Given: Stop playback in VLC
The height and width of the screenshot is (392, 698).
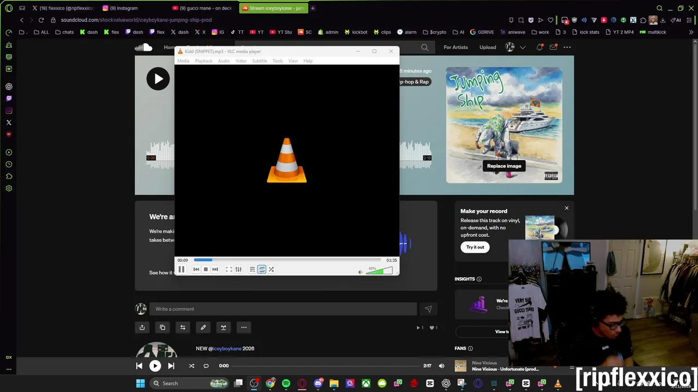Looking at the screenshot, I should tap(206, 269).
